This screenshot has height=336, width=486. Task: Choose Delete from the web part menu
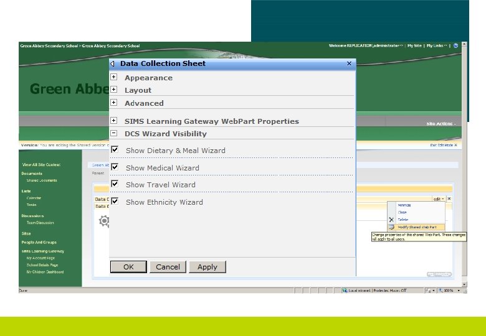[403, 220]
